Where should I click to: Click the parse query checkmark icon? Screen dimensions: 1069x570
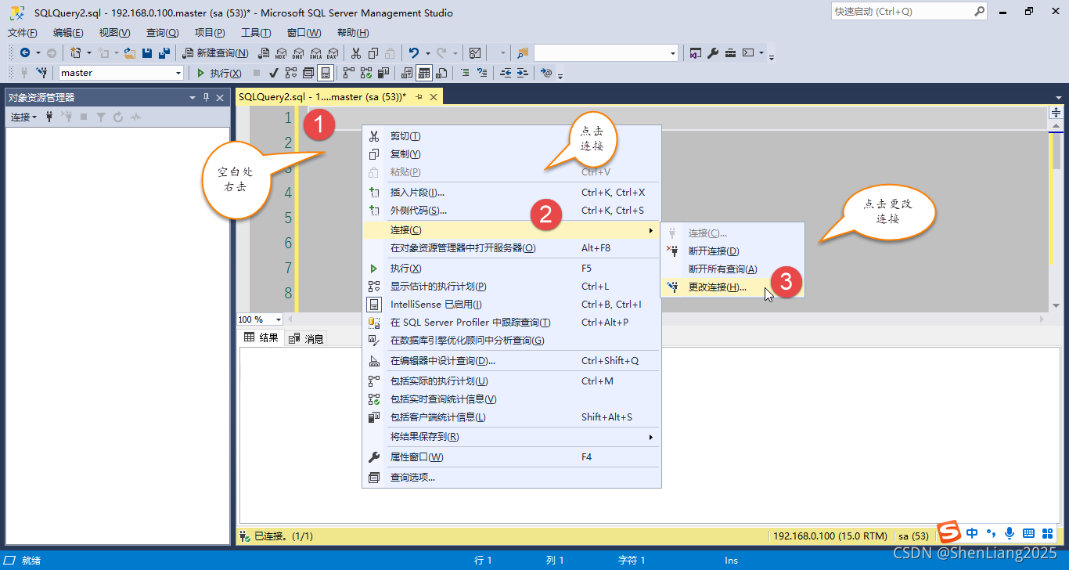pos(274,73)
